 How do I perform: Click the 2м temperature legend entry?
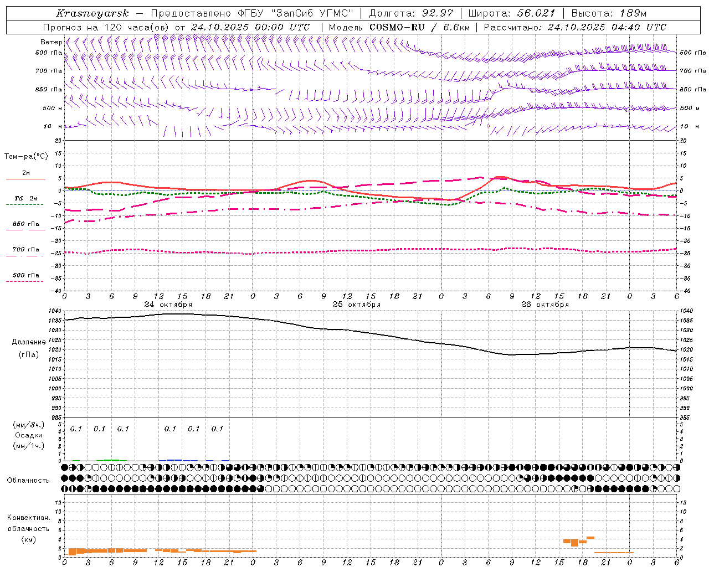point(26,173)
